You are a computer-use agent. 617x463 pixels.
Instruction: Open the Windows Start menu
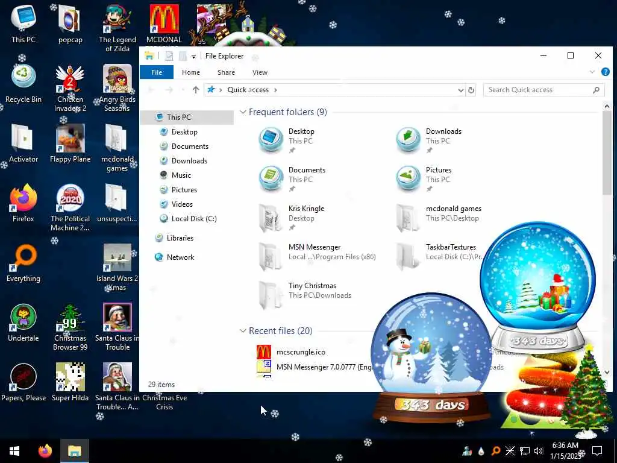(x=14, y=451)
